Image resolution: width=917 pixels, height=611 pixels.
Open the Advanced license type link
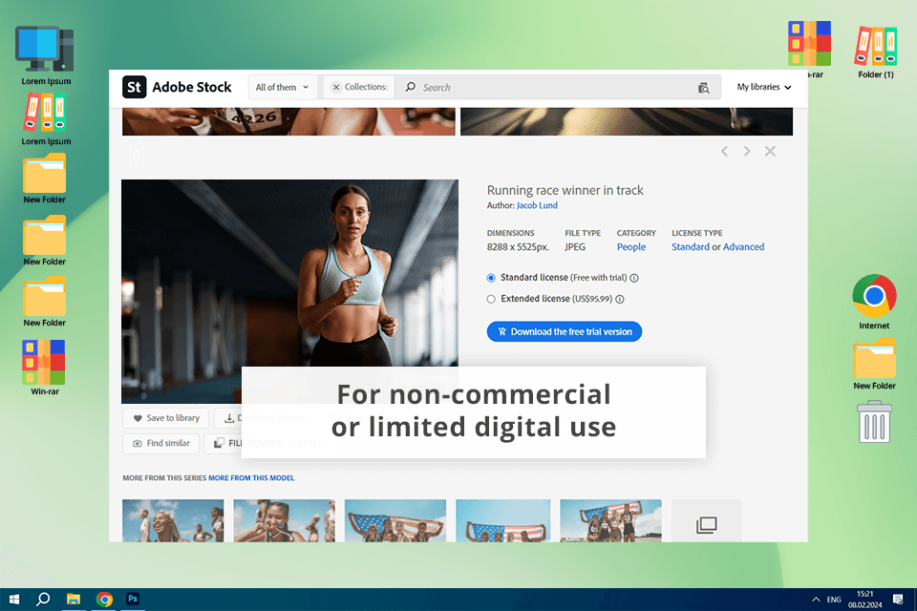click(743, 246)
